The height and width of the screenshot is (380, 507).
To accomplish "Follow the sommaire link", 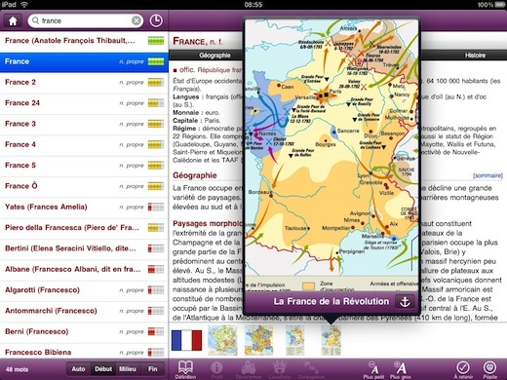I will (x=487, y=175).
